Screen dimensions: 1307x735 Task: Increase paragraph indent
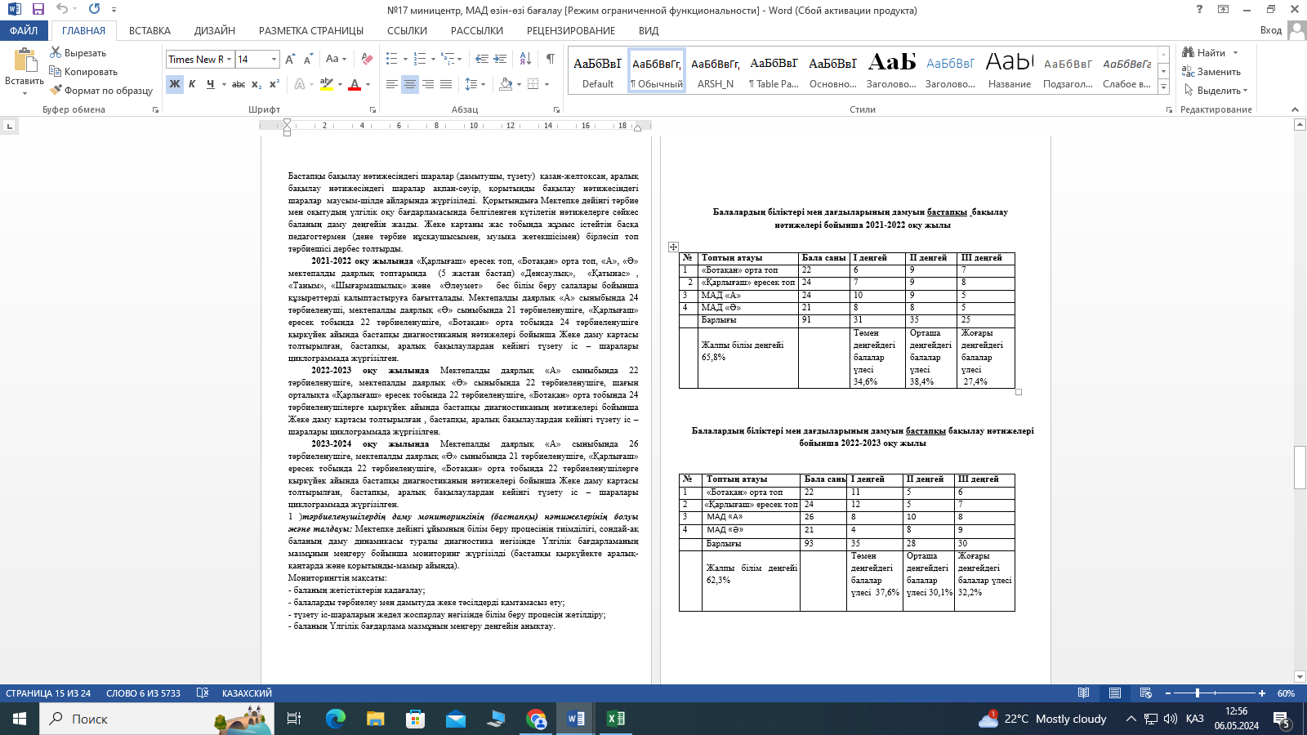pos(500,59)
